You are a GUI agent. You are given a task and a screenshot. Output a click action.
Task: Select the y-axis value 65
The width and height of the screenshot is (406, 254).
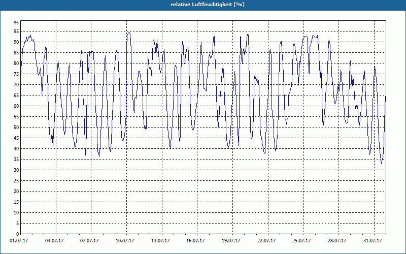coord(16,96)
